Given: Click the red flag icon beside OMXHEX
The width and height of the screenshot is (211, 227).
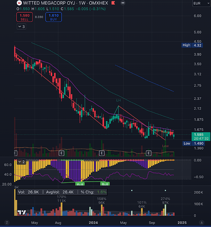Looking at the screenshot, I should point(113,3).
